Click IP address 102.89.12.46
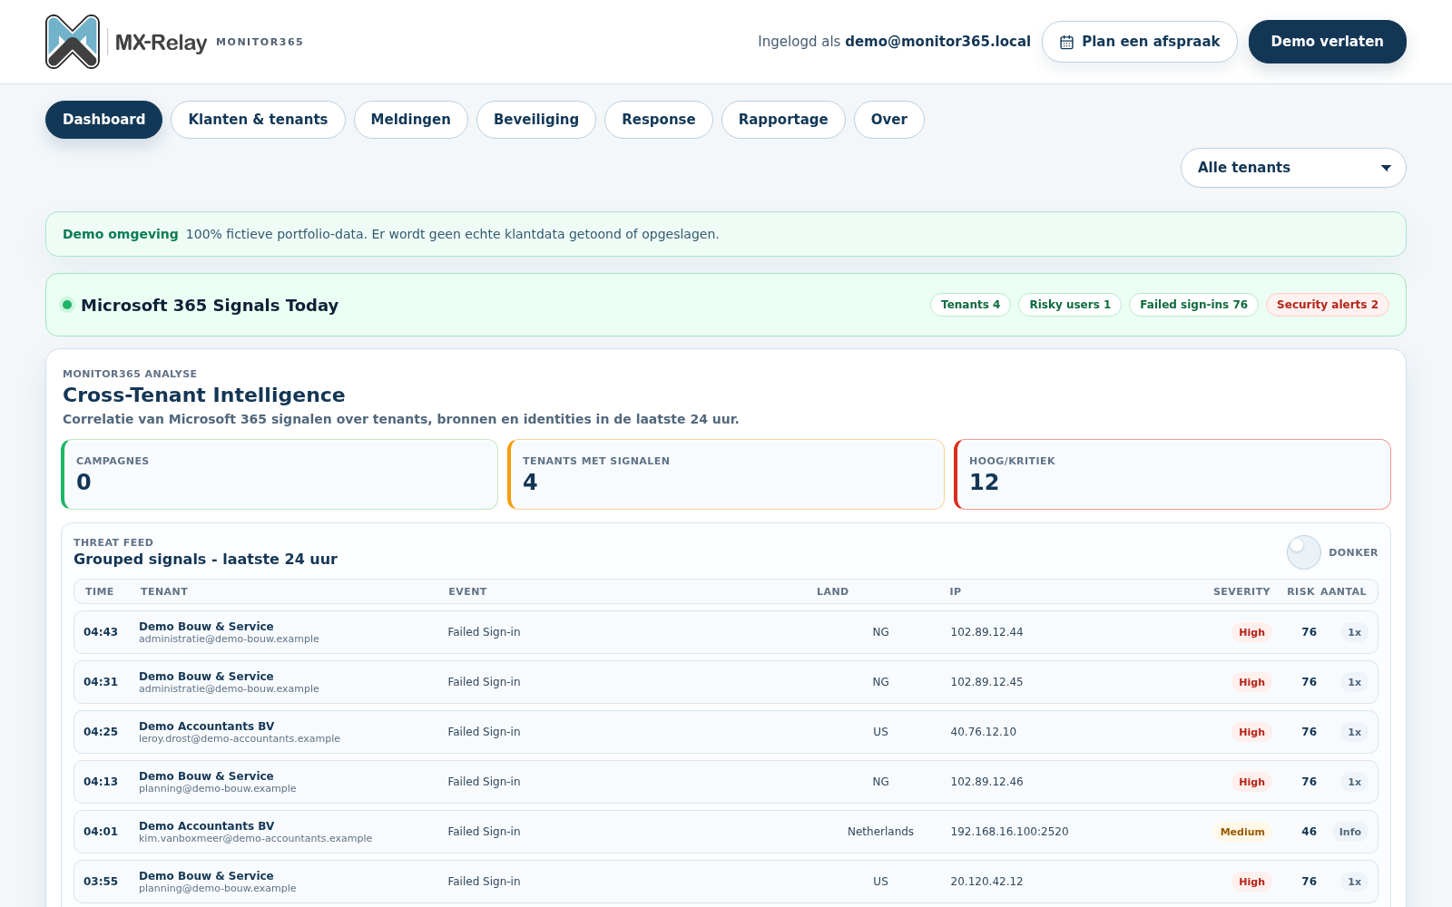This screenshot has height=907, width=1452. coord(986,782)
